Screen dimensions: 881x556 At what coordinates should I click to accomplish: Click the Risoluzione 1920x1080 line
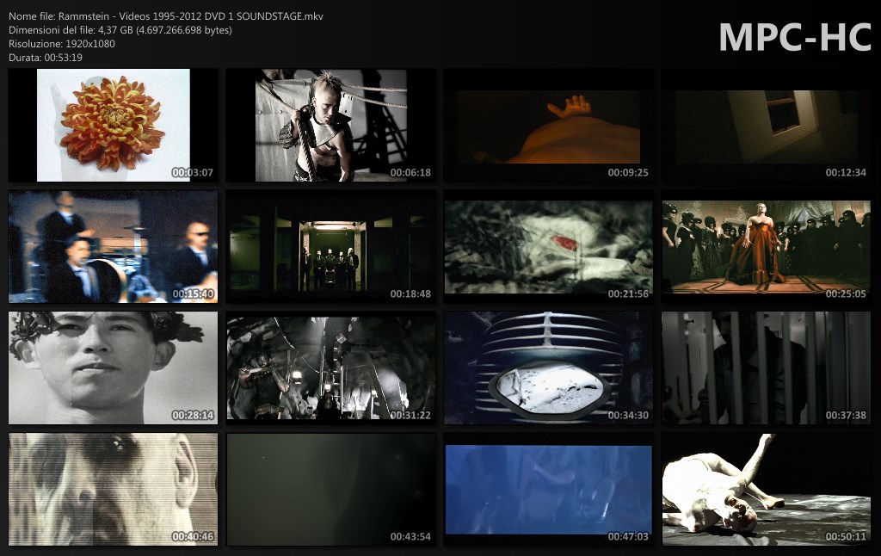62,43
